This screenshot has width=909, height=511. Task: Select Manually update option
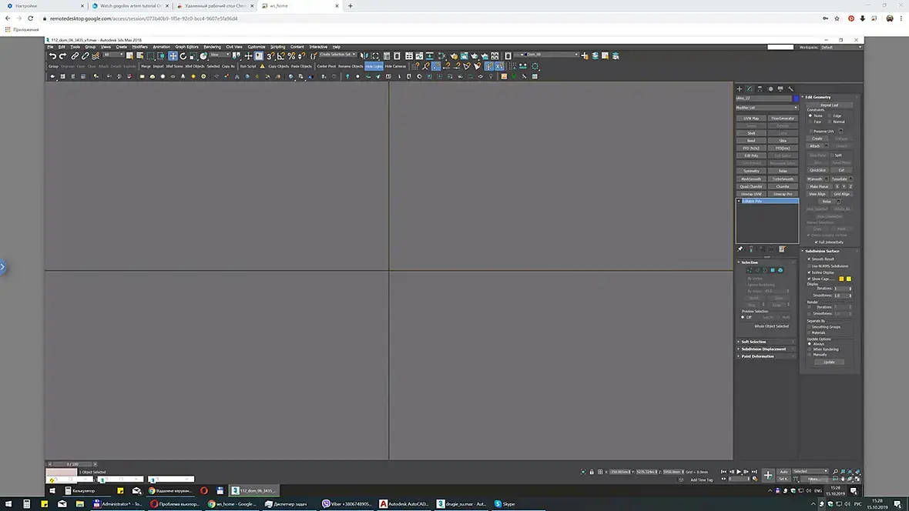[x=810, y=355]
